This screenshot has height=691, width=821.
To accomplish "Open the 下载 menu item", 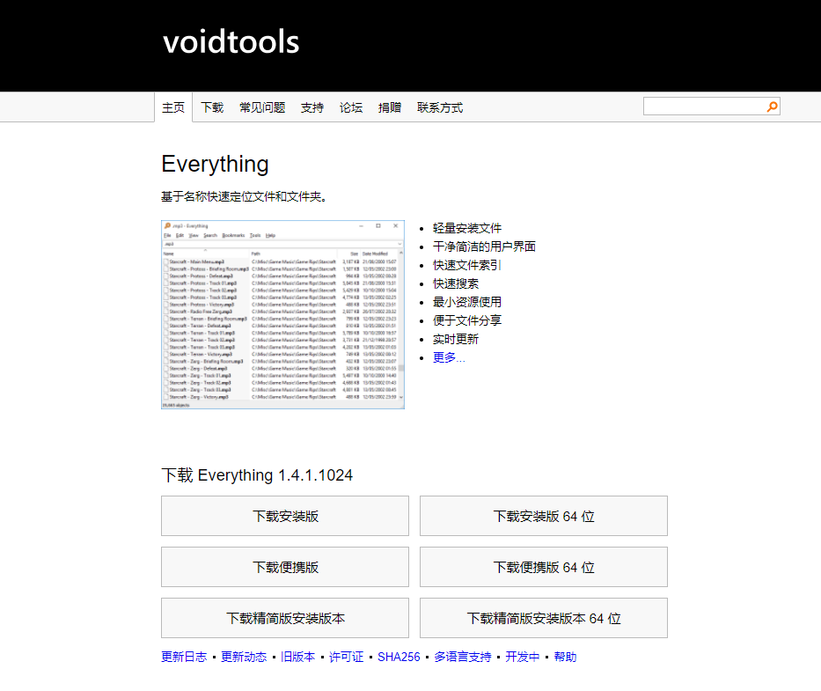I will pyautogui.click(x=212, y=107).
